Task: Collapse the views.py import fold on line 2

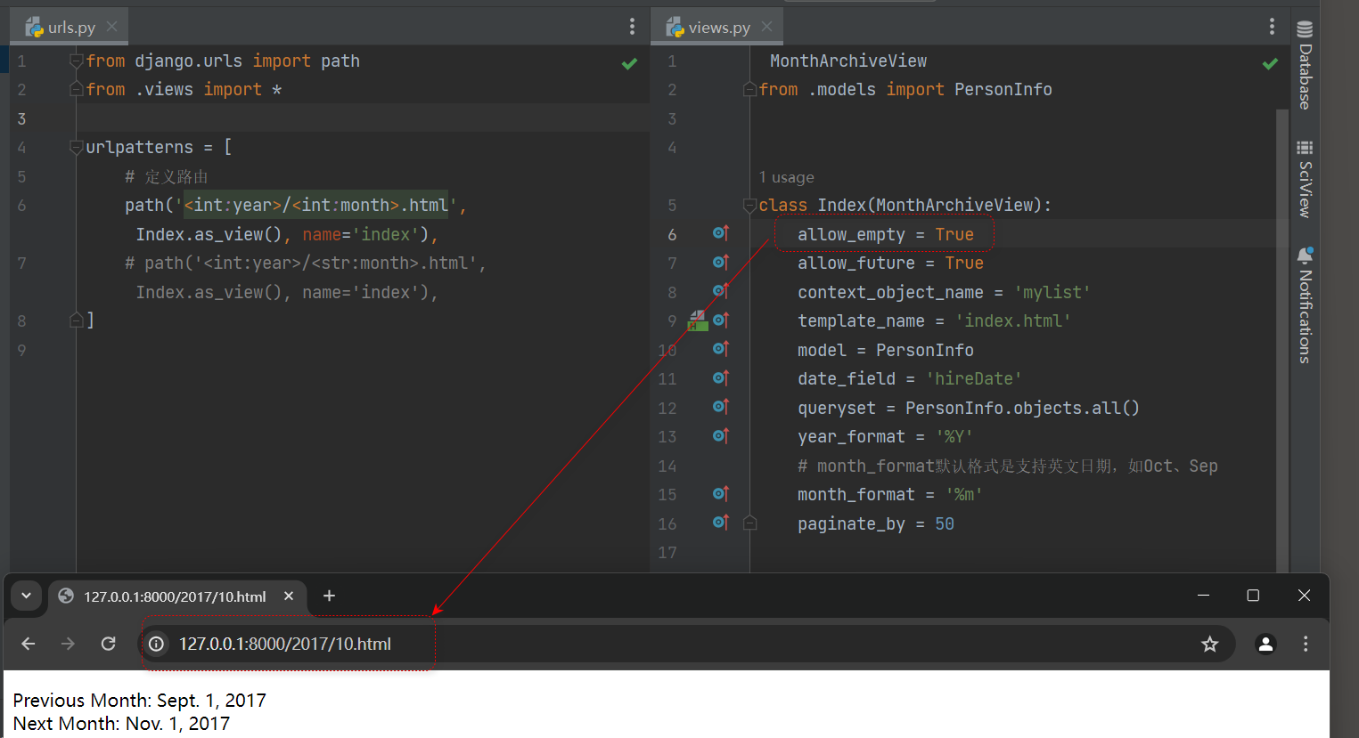Action: click(749, 89)
